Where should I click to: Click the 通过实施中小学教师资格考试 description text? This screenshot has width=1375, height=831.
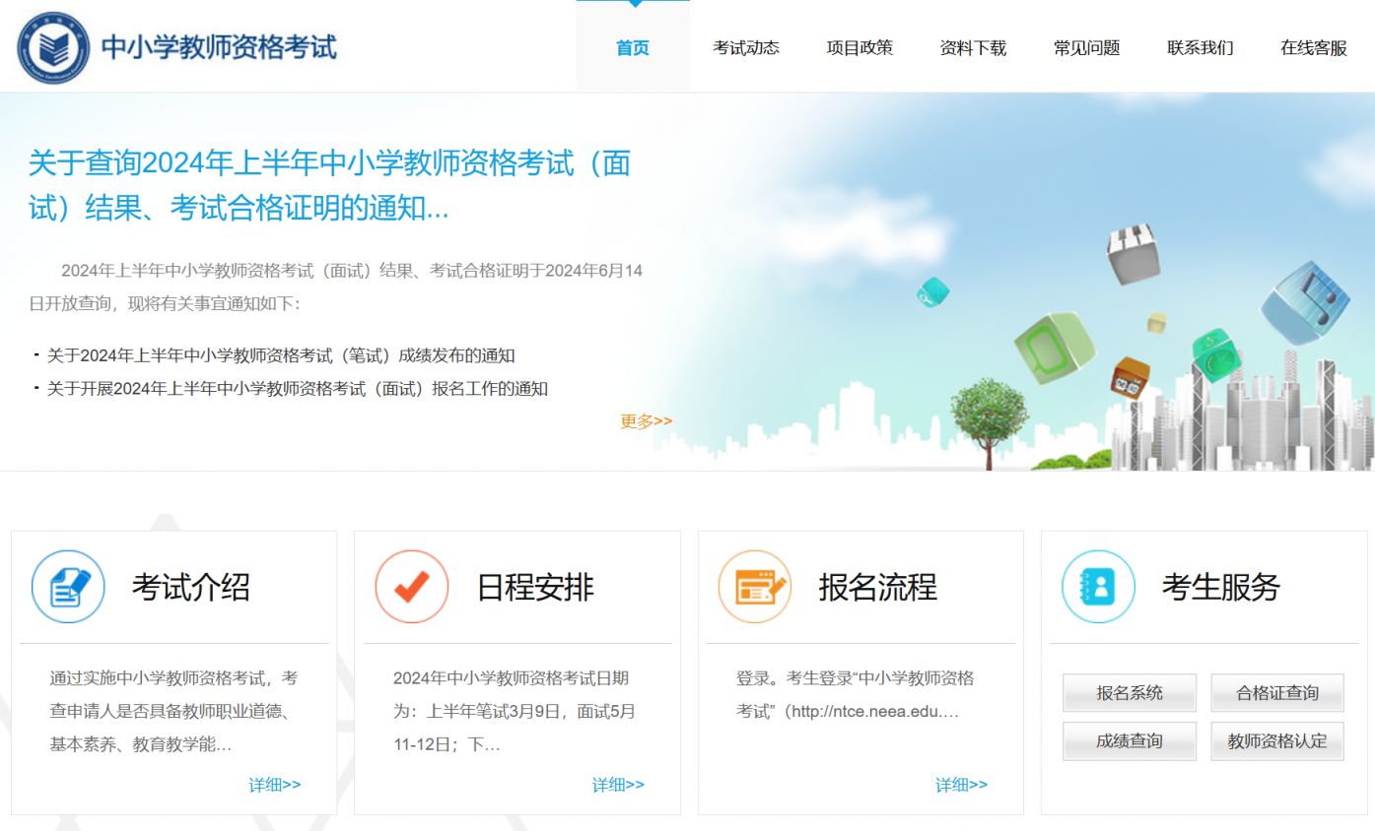[x=174, y=711]
